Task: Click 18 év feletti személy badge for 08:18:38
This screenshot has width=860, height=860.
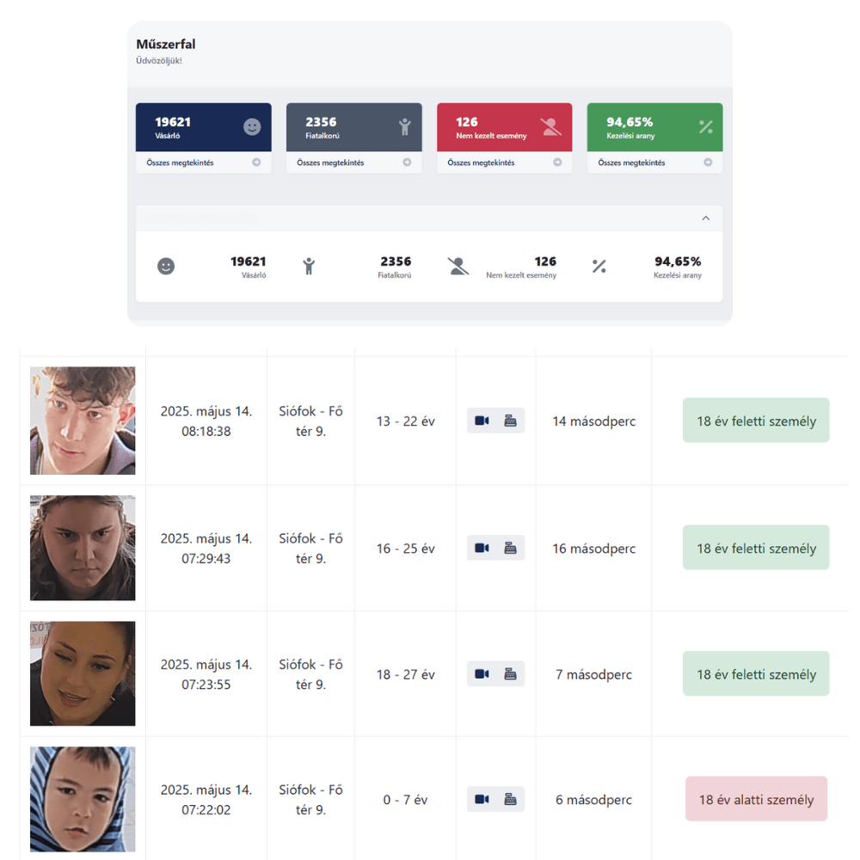Action: pos(756,421)
